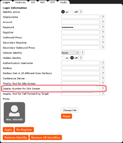
Task: Click Choose File for photo upload
Action: [x=70, y=110]
